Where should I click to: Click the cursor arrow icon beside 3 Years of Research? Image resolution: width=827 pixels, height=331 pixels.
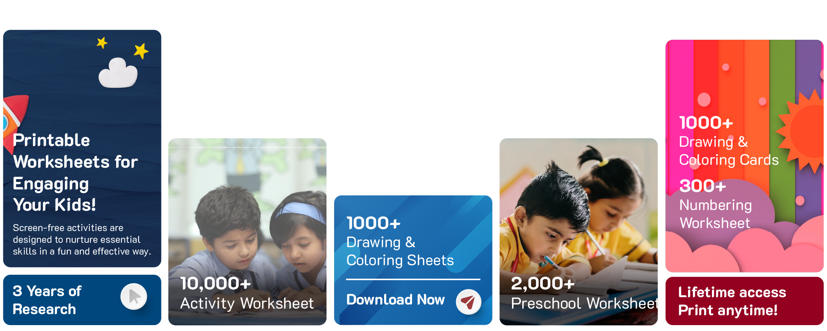point(134,296)
